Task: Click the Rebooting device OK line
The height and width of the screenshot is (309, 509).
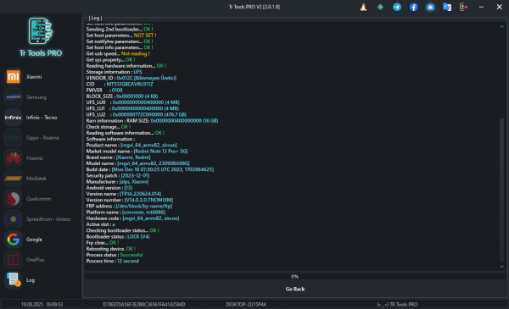Action: [110, 249]
